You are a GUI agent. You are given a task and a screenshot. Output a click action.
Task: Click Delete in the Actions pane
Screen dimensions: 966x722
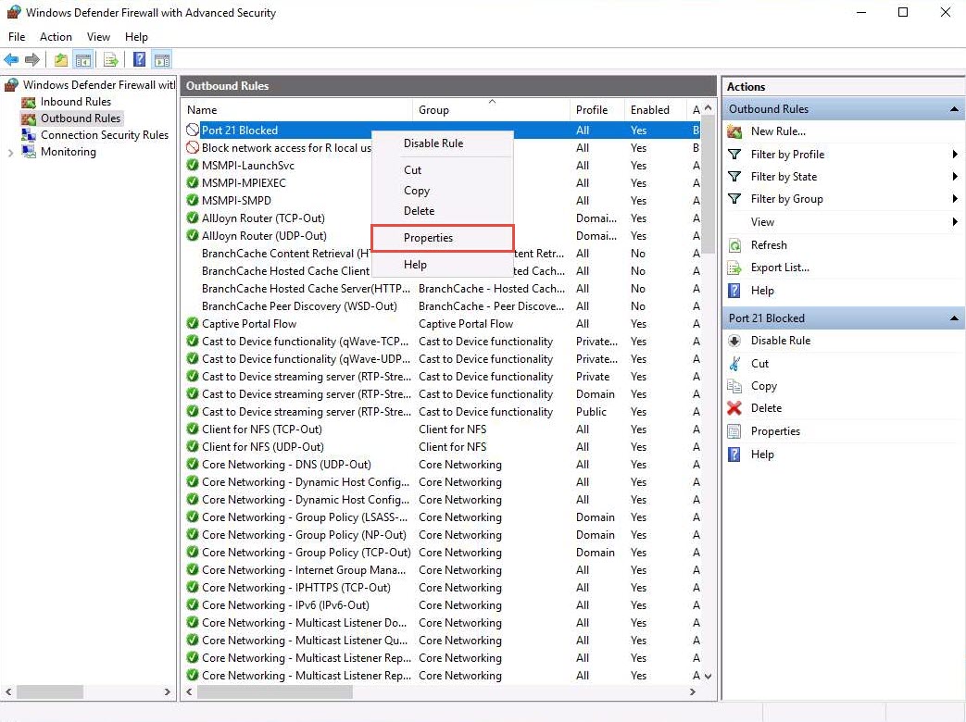click(x=766, y=408)
